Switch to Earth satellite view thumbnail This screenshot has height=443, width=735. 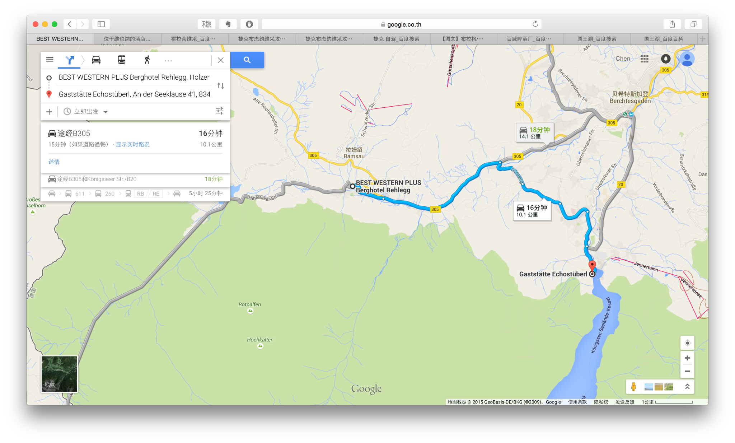coord(60,374)
